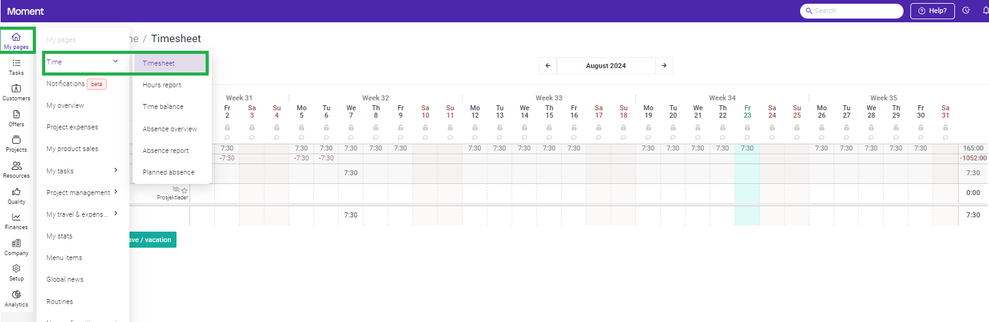
Task: Expand the My tasks submenu
Action: click(116, 170)
